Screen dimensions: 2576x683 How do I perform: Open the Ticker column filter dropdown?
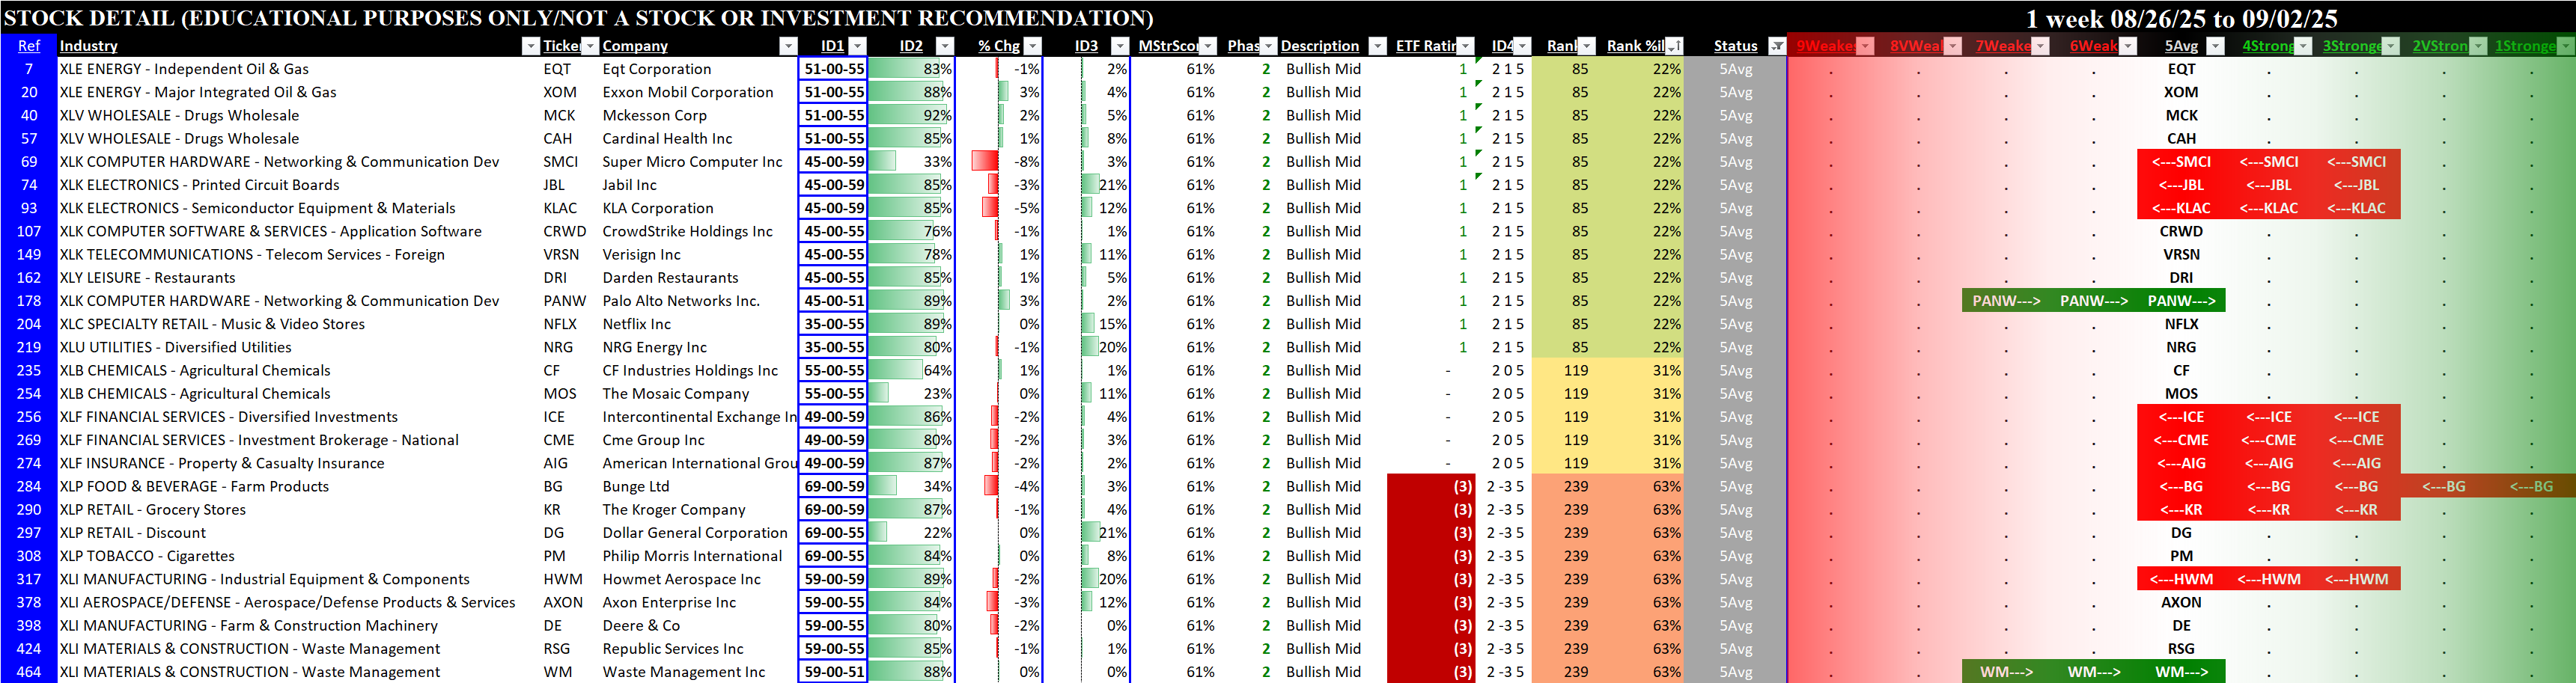[x=590, y=46]
